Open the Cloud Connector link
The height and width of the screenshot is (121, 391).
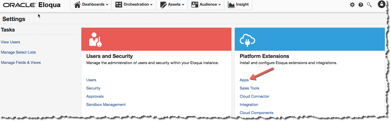tap(255, 96)
